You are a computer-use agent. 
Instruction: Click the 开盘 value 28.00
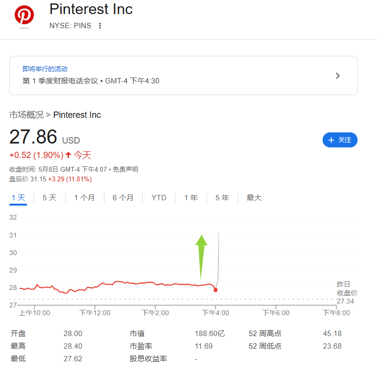pyautogui.click(x=73, y=334)
